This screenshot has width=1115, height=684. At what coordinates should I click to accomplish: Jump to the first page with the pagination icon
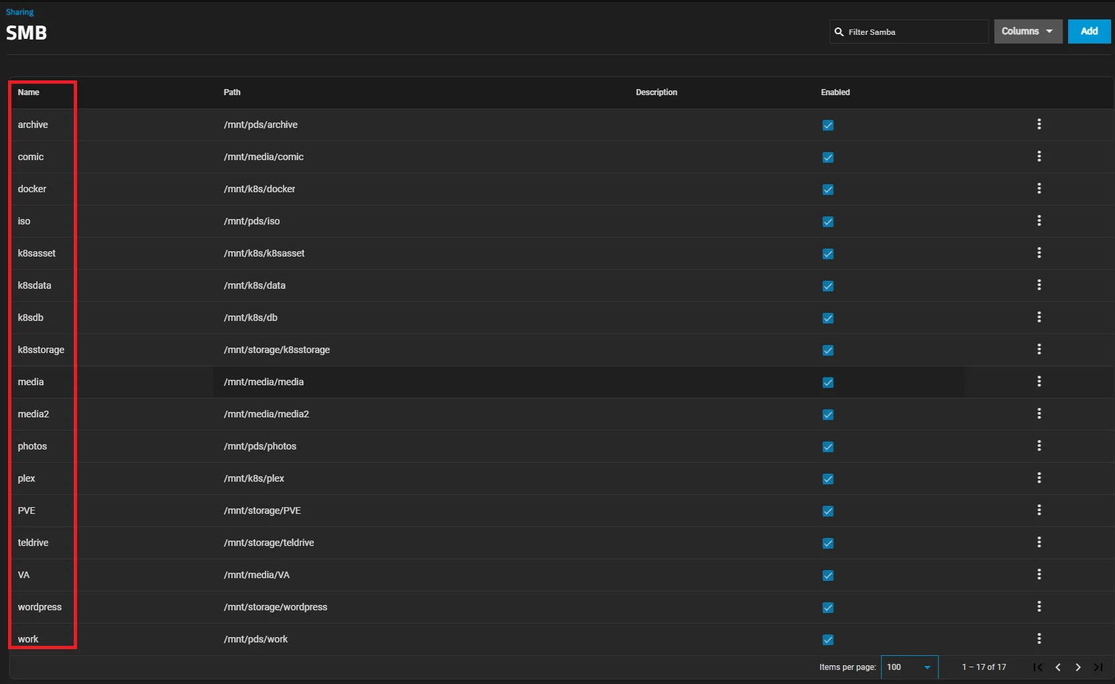1037,667
